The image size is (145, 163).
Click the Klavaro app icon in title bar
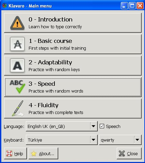click(x=4, y=5)
